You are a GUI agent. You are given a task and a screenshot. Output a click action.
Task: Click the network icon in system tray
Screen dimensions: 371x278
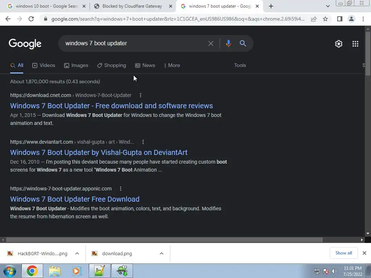[317, 271]
